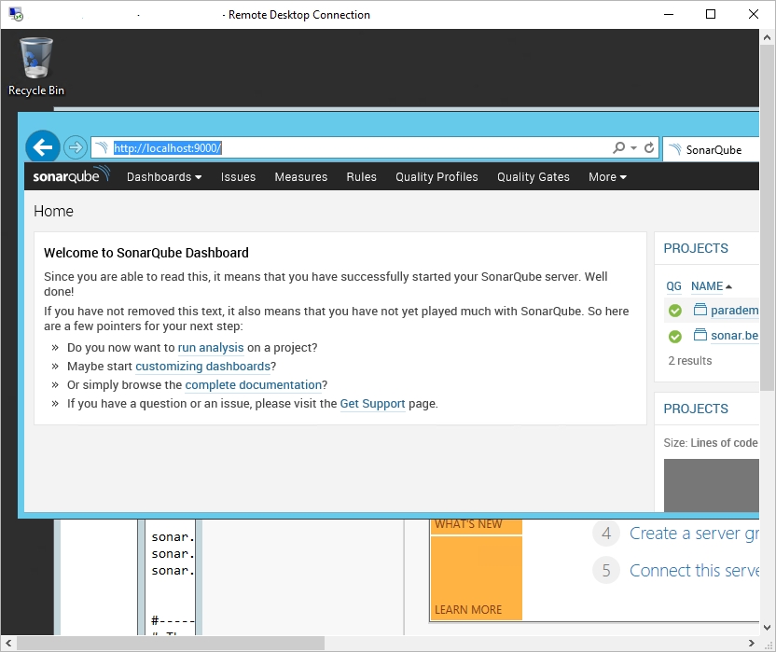Click 'Create a server group' in Server Manager
This screenshot has width=776, height=652.
point(693,534)
